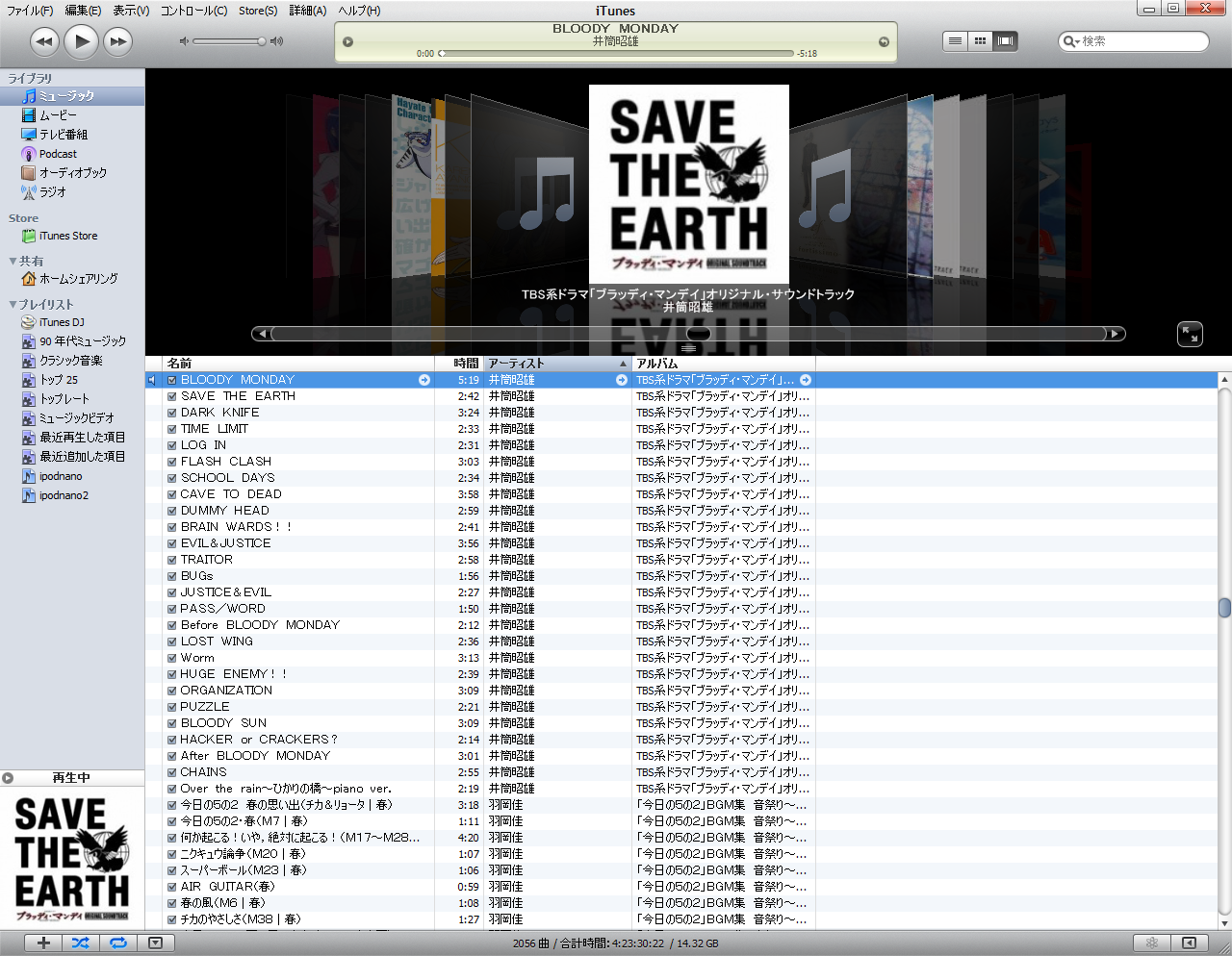Viewport: 1232px width, 956px height.
Task: Select ipodnano2 playlist
Action: tap(72, 495)
